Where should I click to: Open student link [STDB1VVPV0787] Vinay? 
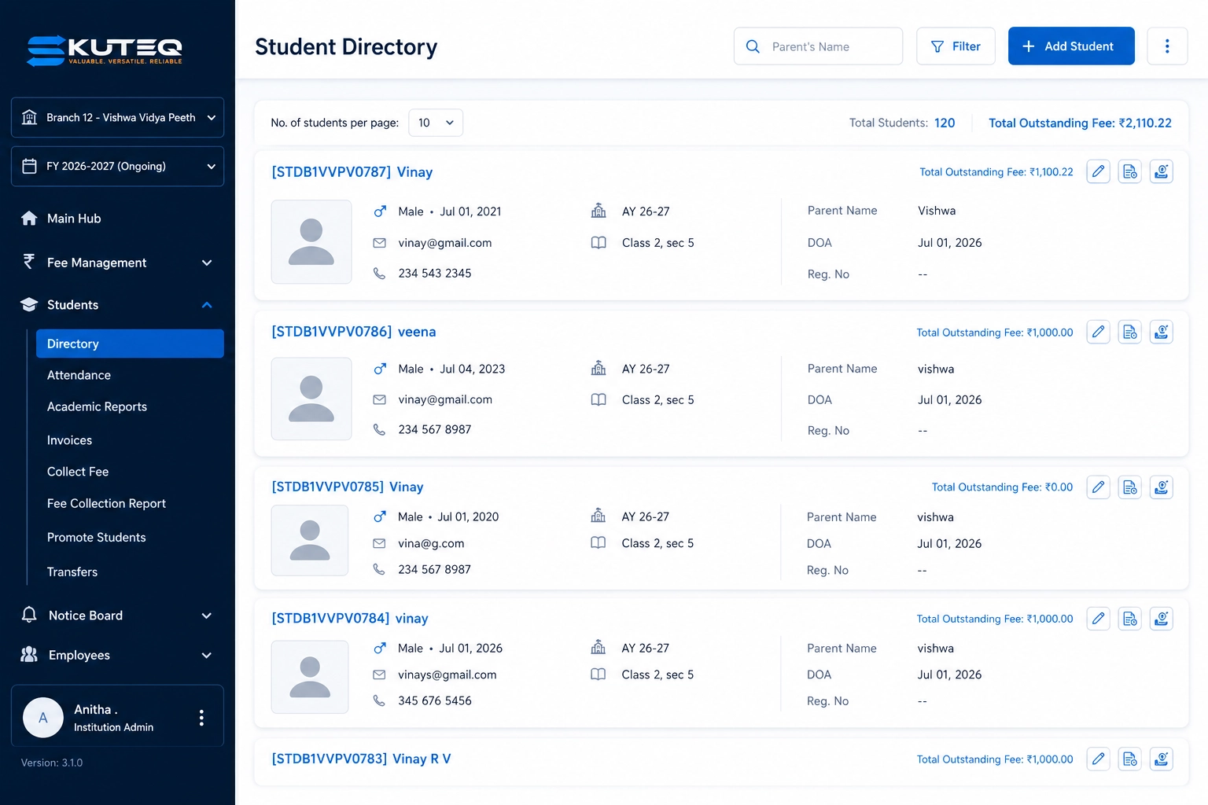(x=352, y=172)
